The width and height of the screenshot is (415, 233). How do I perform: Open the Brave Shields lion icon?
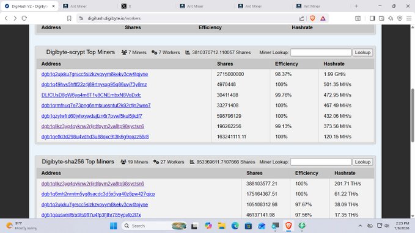tap(312, 18)
